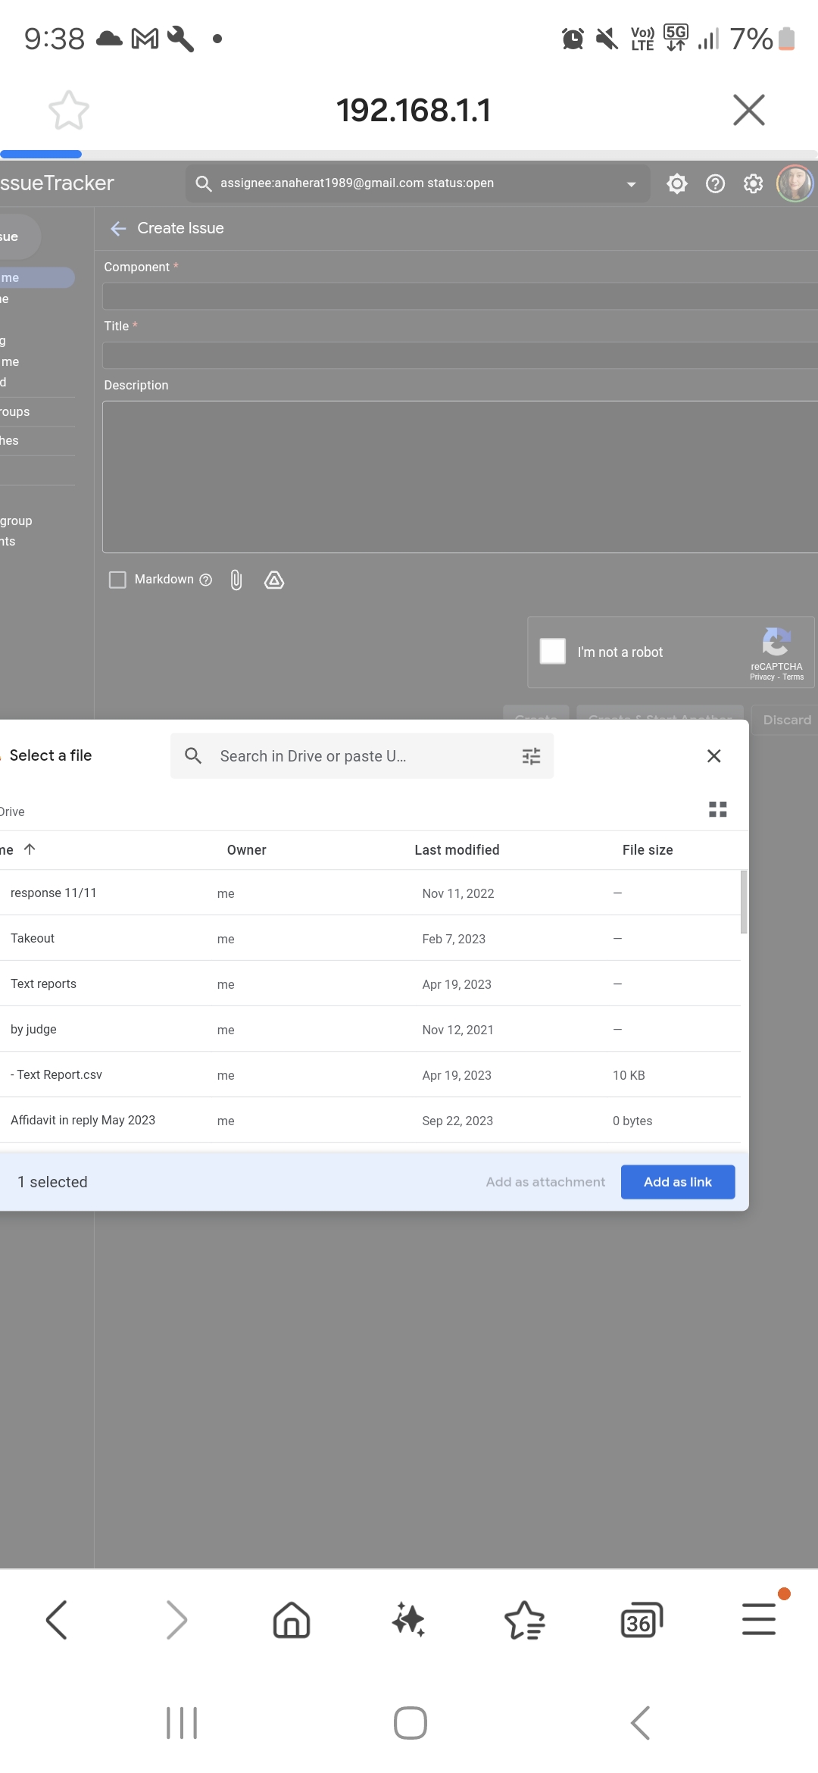818x1773 pixels.
Task: Click the Add as link button
Action: [x=677, y=1182]
